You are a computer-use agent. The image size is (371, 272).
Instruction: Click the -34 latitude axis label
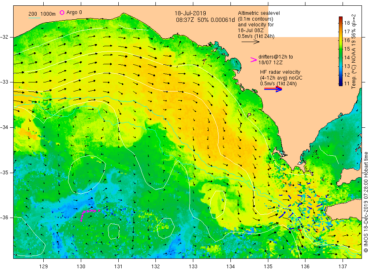click(5, 127)
